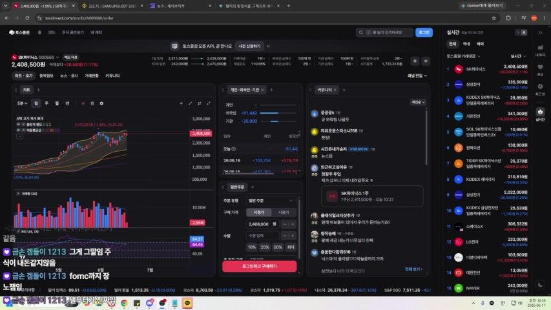The height and width of the screenshot is (310, 551).
Task: Open the home icon in top navigation
Action: (39, 32)
